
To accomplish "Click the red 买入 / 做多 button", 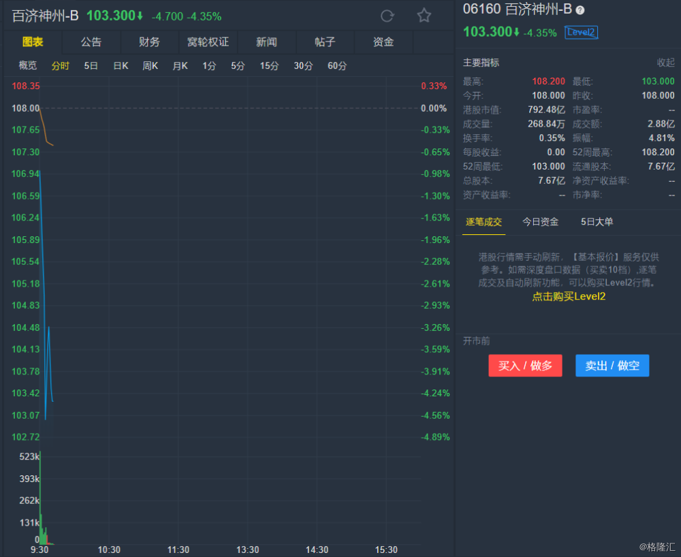I will pos(525,366).
